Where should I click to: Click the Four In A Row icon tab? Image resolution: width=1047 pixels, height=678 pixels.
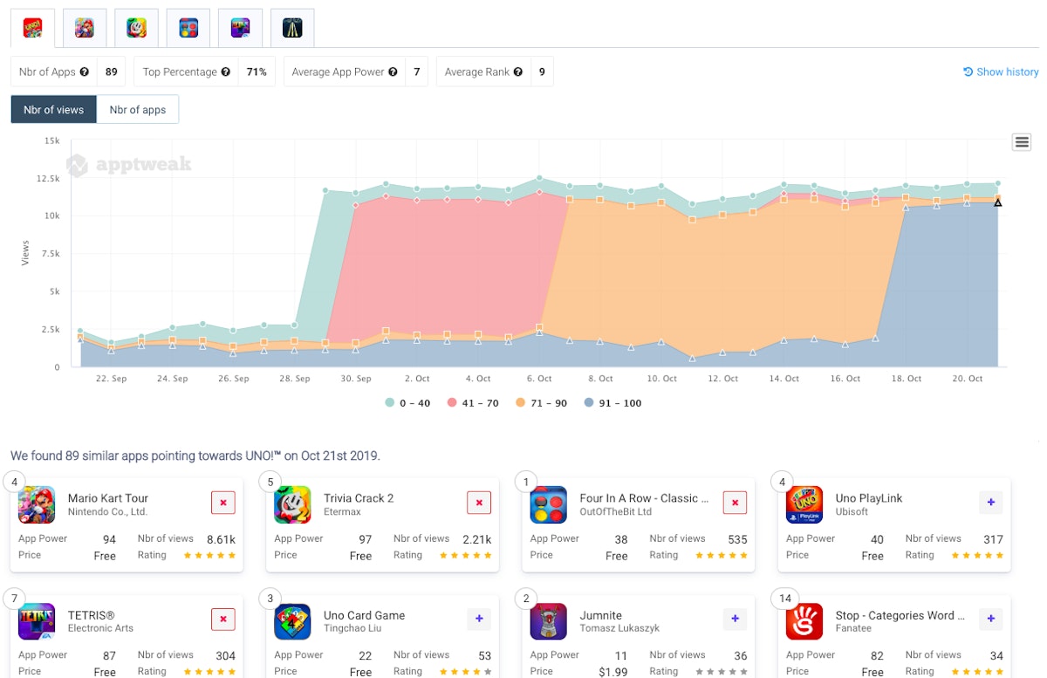(188, 28)
